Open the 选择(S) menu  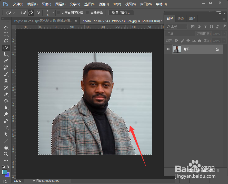(x=89, y=4)
